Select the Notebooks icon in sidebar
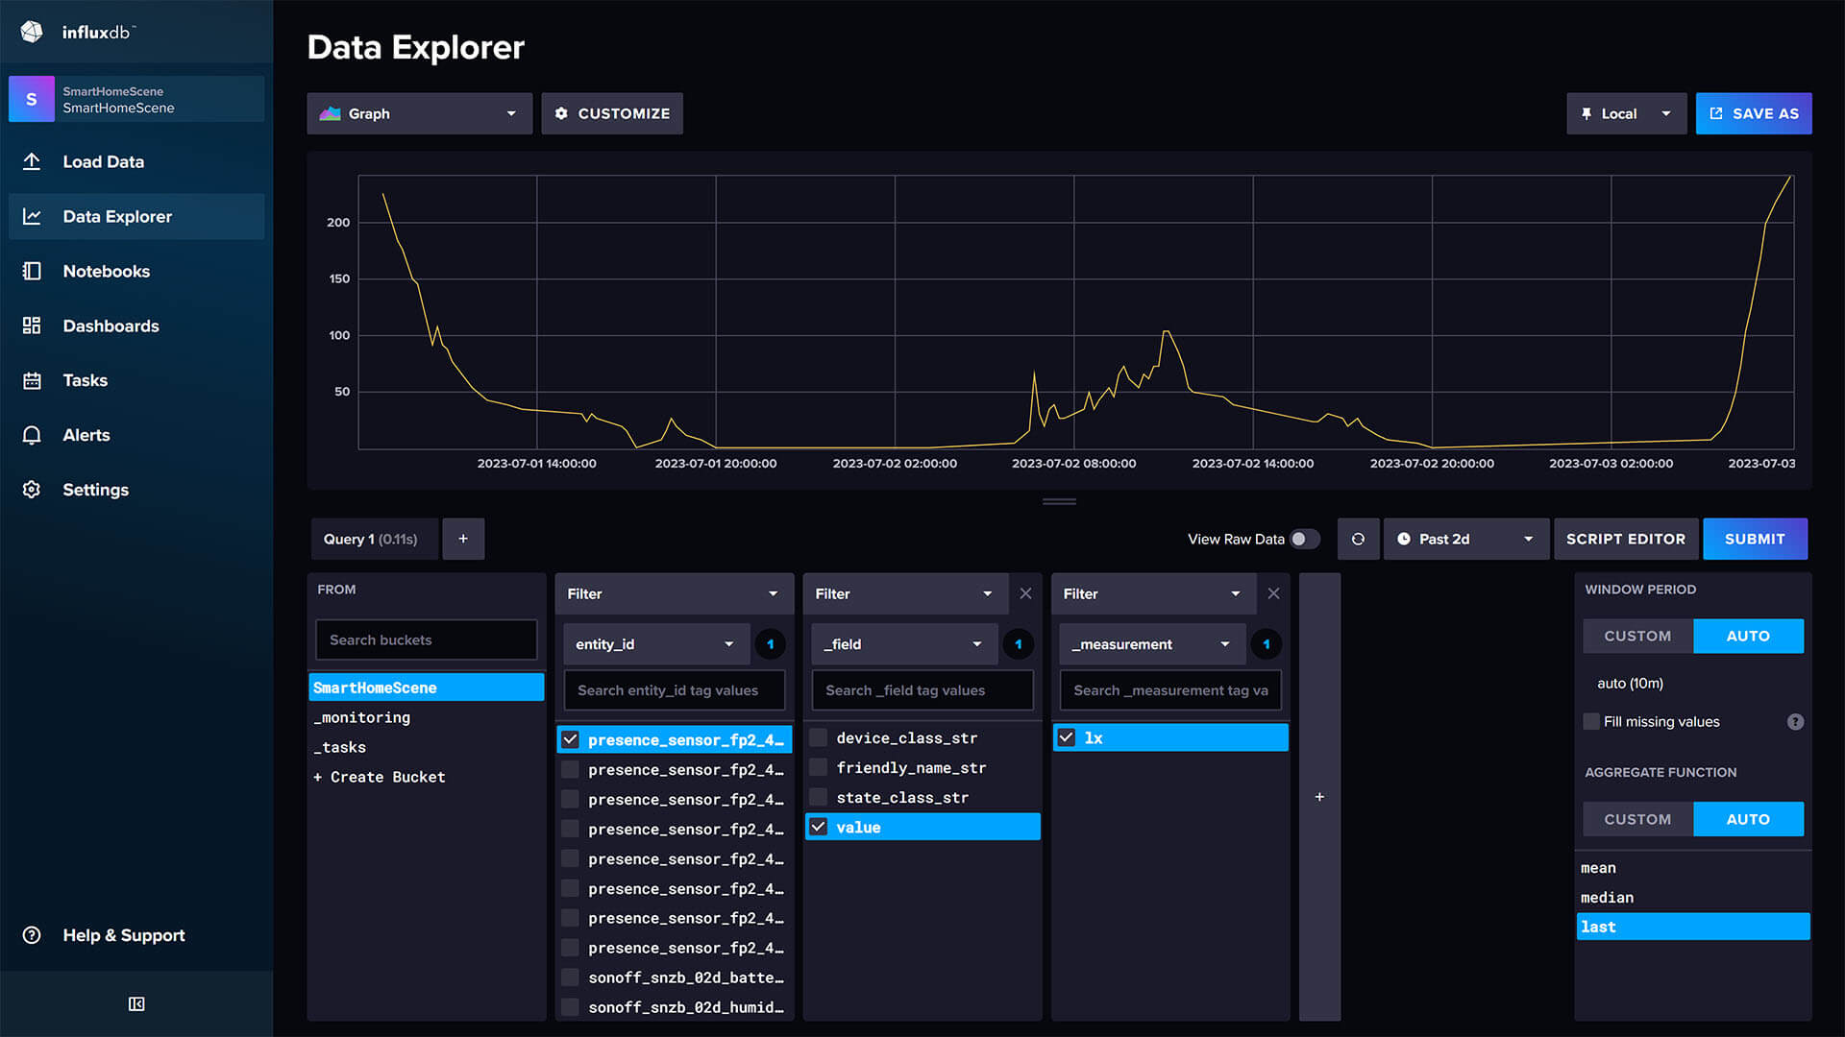The image size is (1845, 1037). tap(32, 271)
